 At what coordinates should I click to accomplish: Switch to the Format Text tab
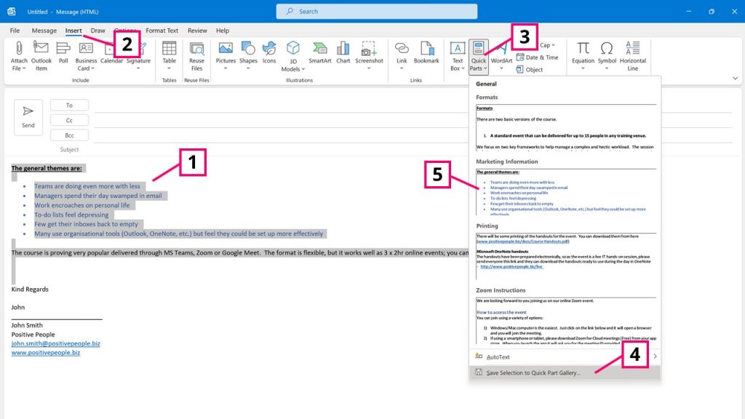(x=162, y=31)
